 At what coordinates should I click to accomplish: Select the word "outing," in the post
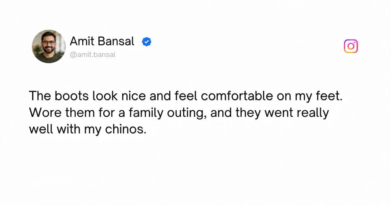187,113
